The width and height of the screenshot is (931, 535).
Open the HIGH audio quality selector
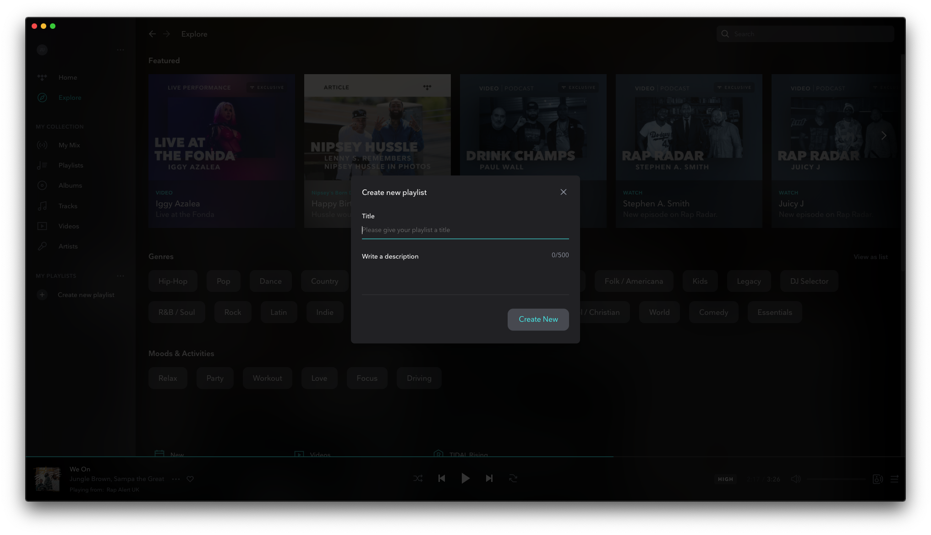coord(725,480)
